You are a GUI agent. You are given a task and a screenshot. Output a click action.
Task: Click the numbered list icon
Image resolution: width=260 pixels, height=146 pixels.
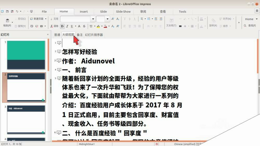pyautogui.click(x=149, y=19)
